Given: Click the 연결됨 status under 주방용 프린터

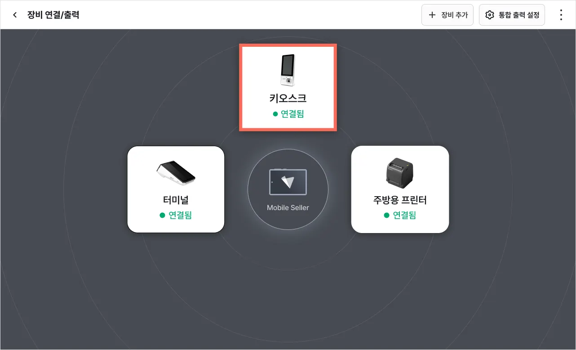Looking at the screenshot, I should [400, 215].
